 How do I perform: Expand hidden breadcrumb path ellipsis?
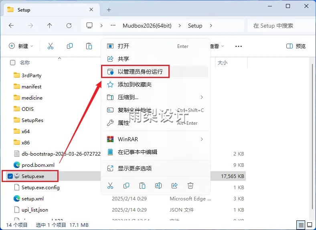(x=113, y=26)
